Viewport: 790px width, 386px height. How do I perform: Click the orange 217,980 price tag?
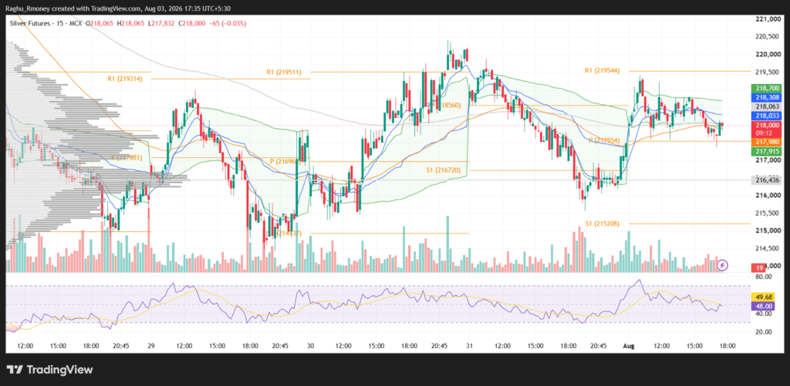[x=766, y=143]
